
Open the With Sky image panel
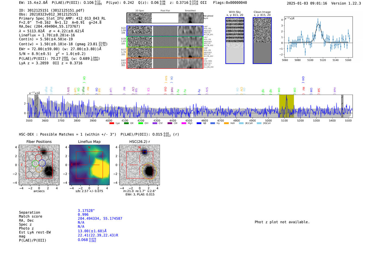click(x=235, y=40)
